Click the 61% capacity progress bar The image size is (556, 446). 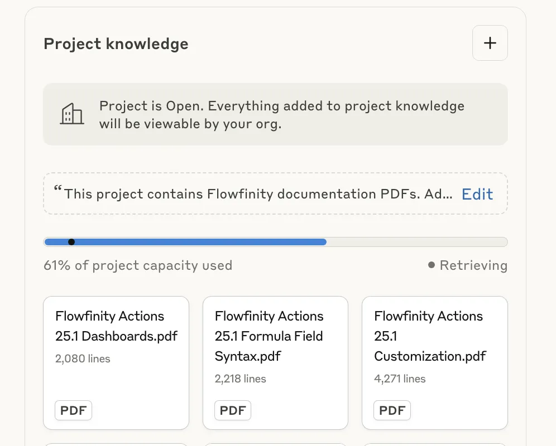223,242
